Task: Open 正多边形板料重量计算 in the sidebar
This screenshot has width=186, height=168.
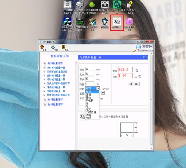Action: click(58, 83)
